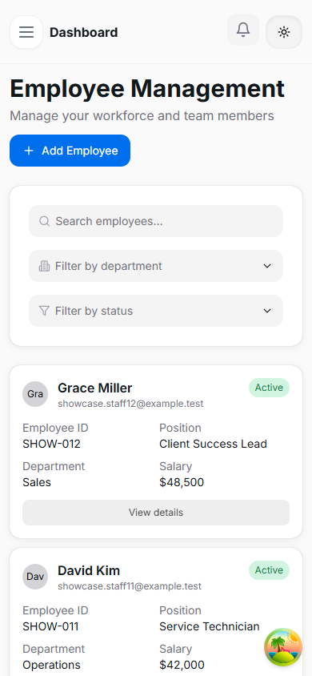This screenshot has width=312, height=676.
Task: Select email showcase.staff11@example.test
Action: click(x=130, y=587)
